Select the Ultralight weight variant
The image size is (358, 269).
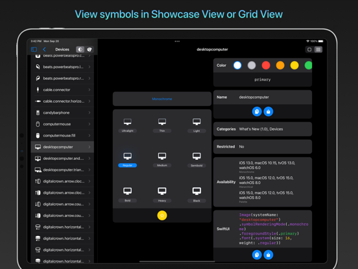point(127,125)
